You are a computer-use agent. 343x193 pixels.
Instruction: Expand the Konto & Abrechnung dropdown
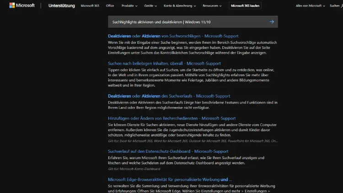point(180,5)
